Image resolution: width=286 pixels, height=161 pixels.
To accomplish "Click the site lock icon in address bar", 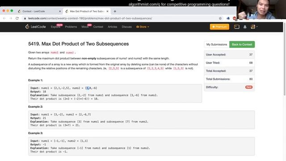I will [25, 18].
